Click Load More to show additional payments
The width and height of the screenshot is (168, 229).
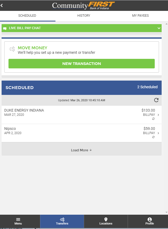tap(81, 150)
